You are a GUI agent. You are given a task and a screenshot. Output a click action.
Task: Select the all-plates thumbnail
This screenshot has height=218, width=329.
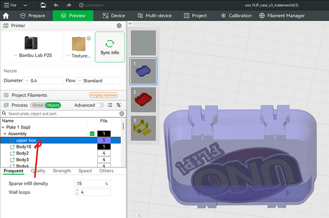(x=144, y=43)
